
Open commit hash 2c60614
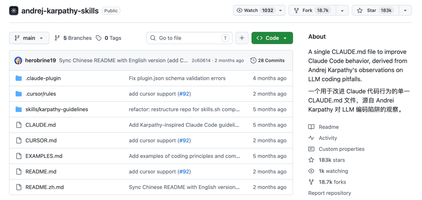(201, 60)
